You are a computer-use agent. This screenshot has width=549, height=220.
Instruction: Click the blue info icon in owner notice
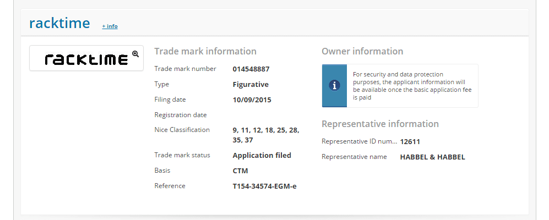334,85
